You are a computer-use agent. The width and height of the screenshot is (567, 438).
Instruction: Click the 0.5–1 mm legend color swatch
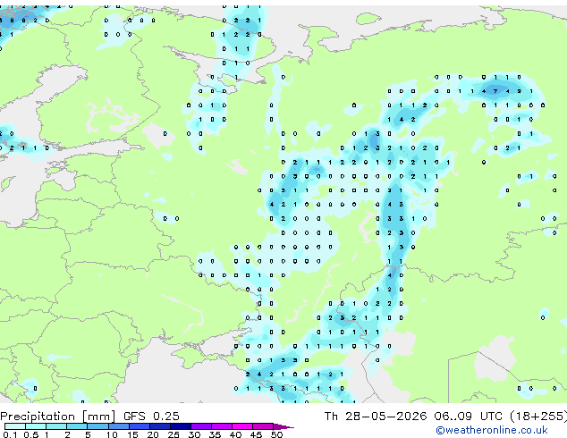(x=36, y=426)
